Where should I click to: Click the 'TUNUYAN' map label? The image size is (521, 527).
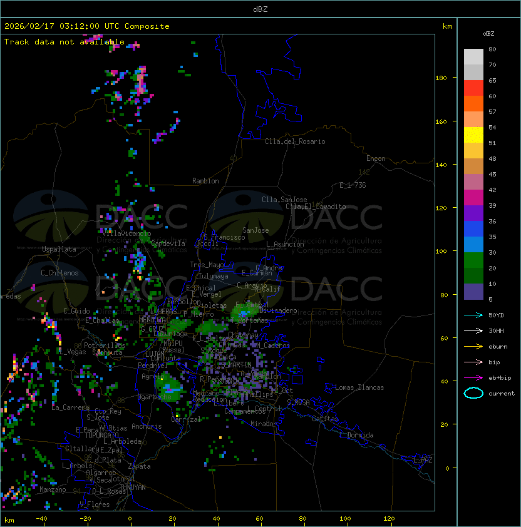tap(133, 488)
